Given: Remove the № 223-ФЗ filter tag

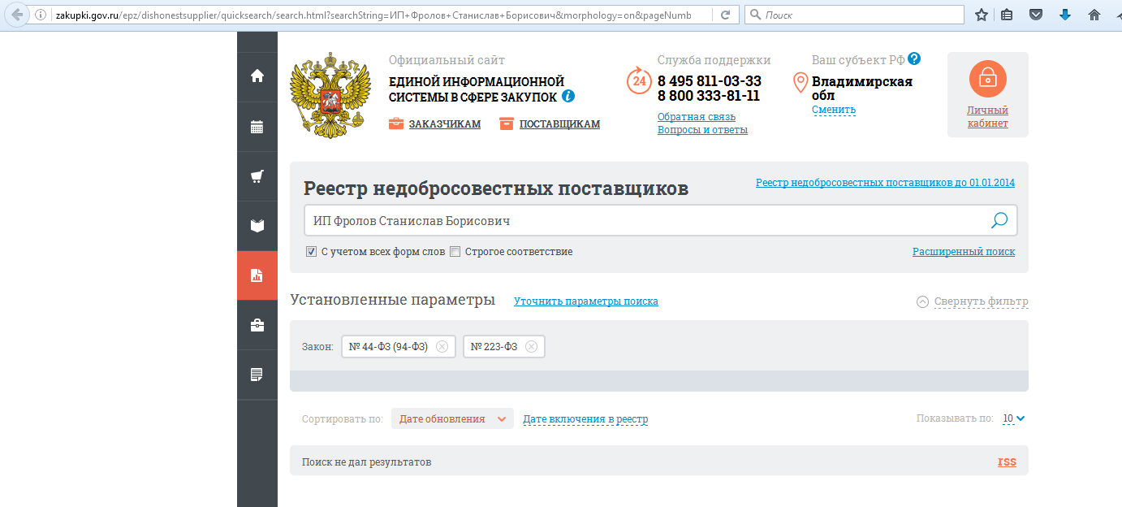Looking at the screenshot, I should point(531,347).
